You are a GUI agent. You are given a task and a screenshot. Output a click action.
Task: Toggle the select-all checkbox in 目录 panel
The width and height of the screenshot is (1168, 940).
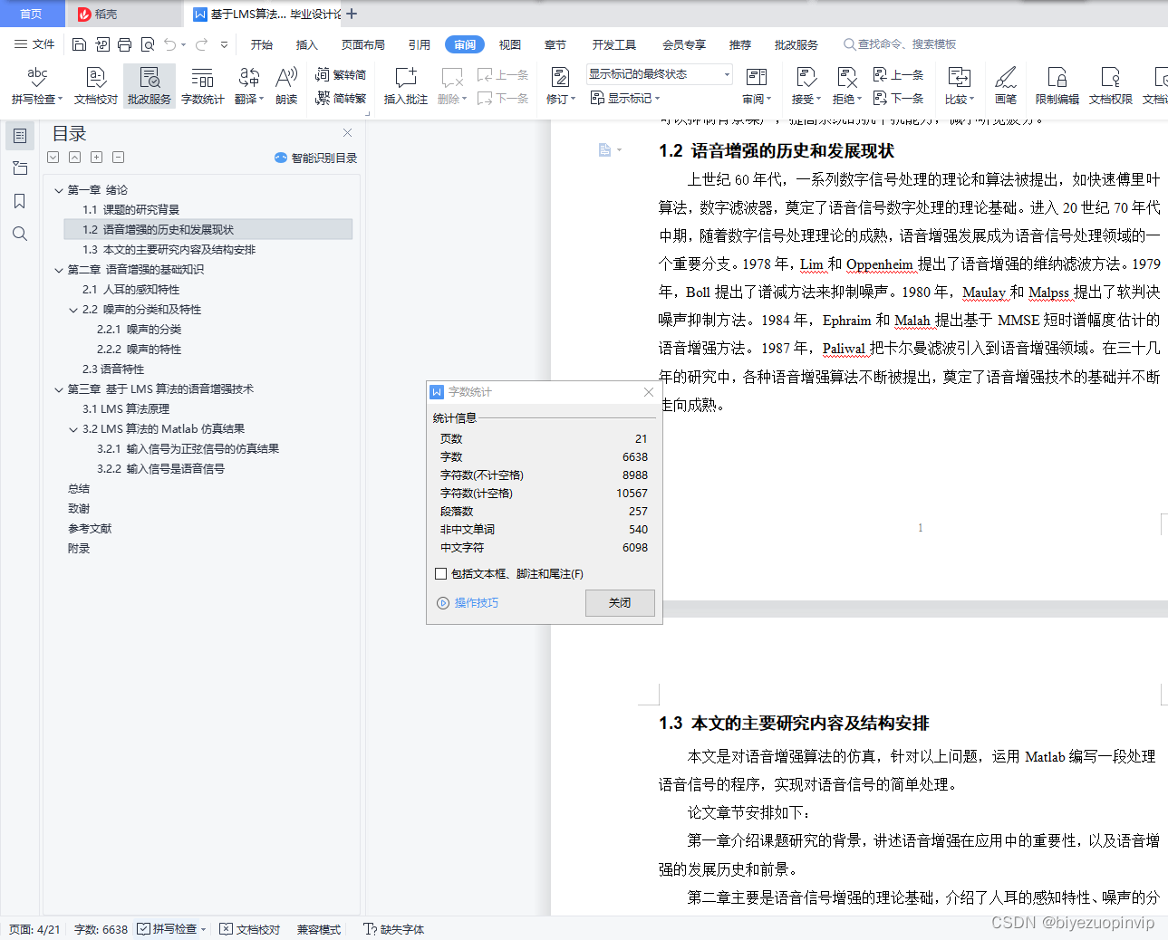53,157
